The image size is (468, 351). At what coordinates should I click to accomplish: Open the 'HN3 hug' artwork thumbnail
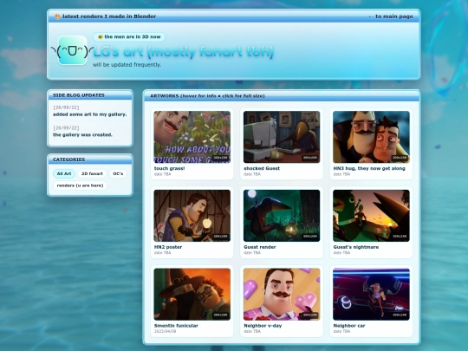coord(371,137)
